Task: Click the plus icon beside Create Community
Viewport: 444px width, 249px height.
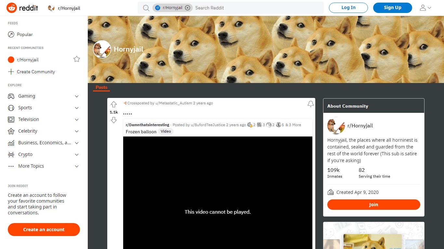Action: (11, 72)
